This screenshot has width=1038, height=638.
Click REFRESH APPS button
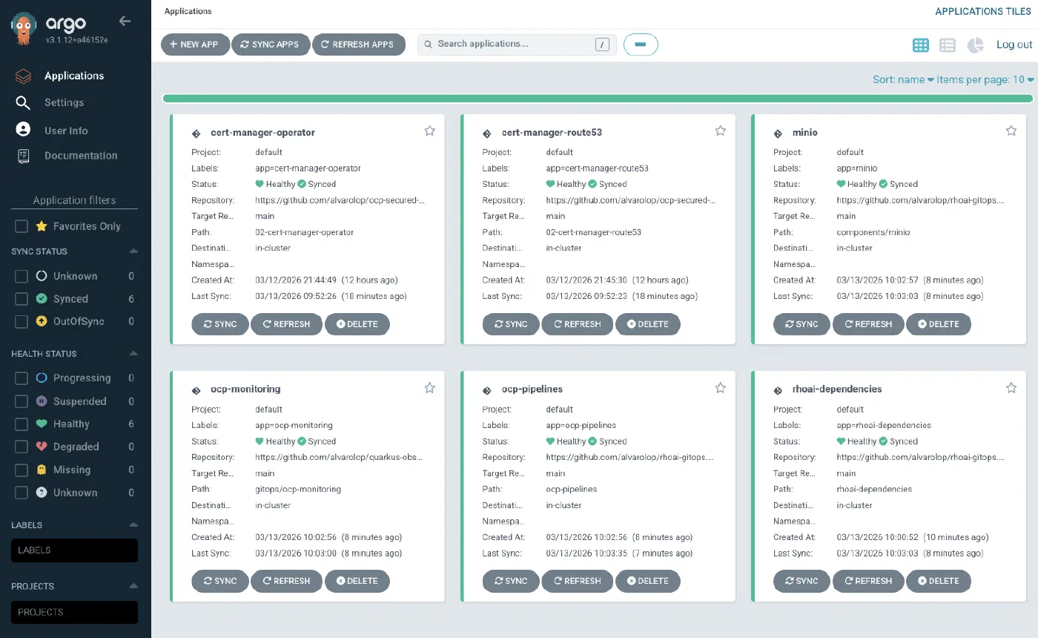pyautogui.click(x=358, y=45)
